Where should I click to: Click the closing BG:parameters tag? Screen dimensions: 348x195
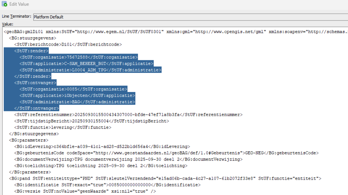30,172
